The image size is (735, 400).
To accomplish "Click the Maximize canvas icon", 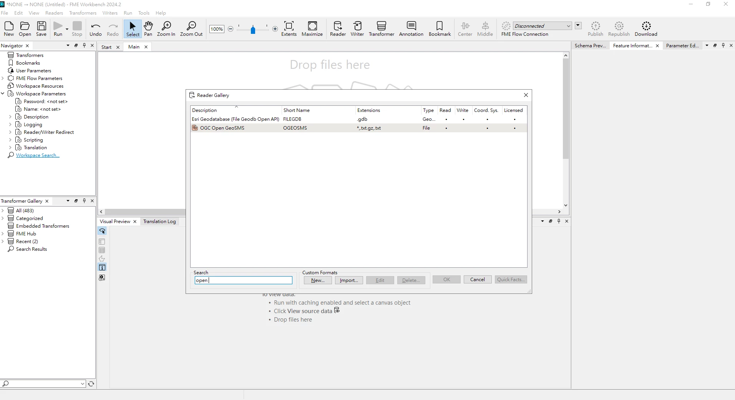I will tap(312, 29).
